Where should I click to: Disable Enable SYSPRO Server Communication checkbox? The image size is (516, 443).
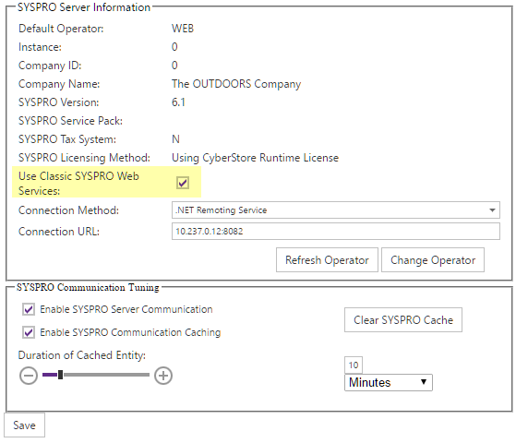pyautogui.click(x=29, y=309)
